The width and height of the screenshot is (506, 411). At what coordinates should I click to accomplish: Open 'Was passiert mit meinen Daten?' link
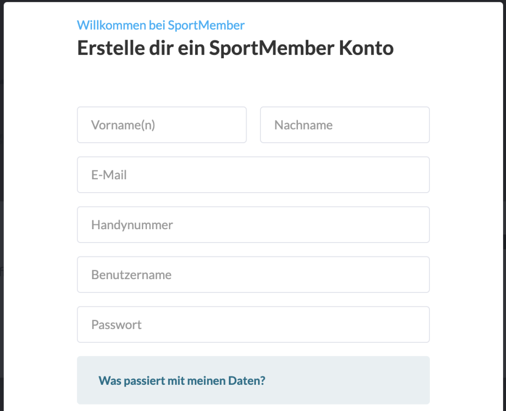(182, 381)
